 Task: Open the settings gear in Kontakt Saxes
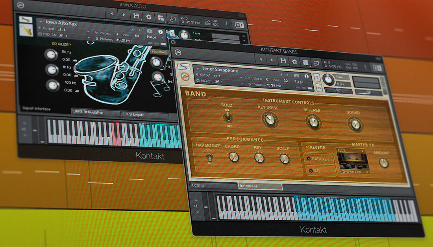pyautogui.click(x=294, y=61)
